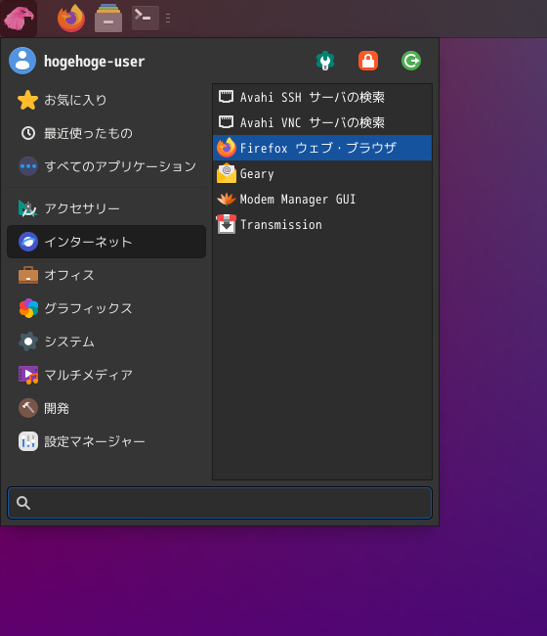Select the オフィス category
This screenshot has width=547, height=636.
[106, 275]
